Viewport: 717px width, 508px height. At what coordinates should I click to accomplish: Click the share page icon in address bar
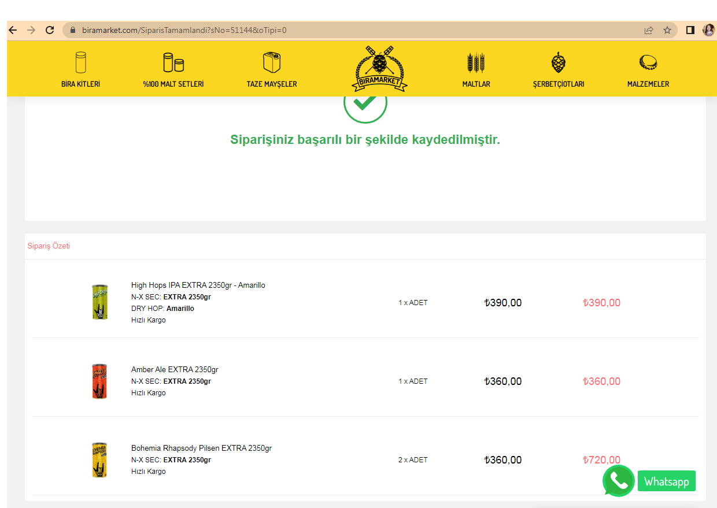(649, 30)
